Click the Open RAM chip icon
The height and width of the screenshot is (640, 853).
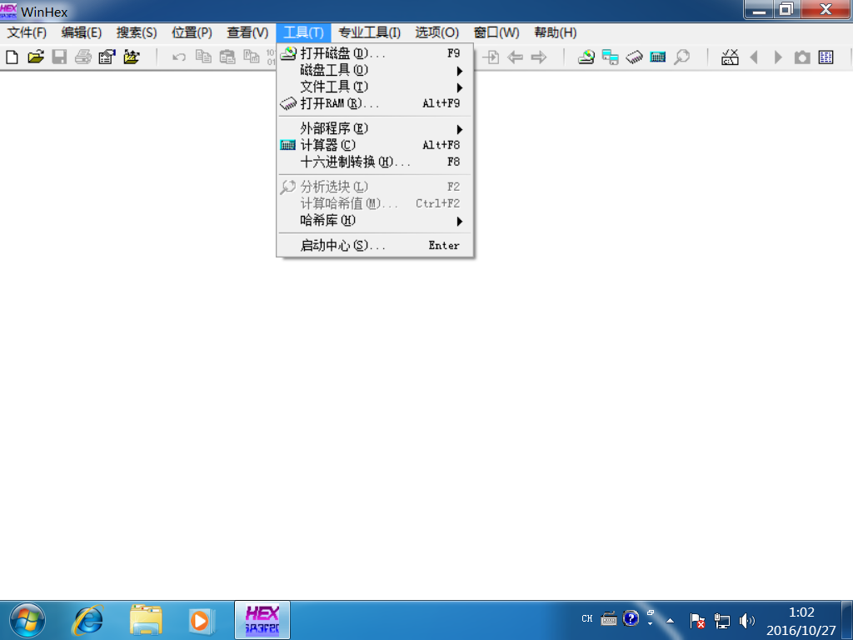[634, 57]
